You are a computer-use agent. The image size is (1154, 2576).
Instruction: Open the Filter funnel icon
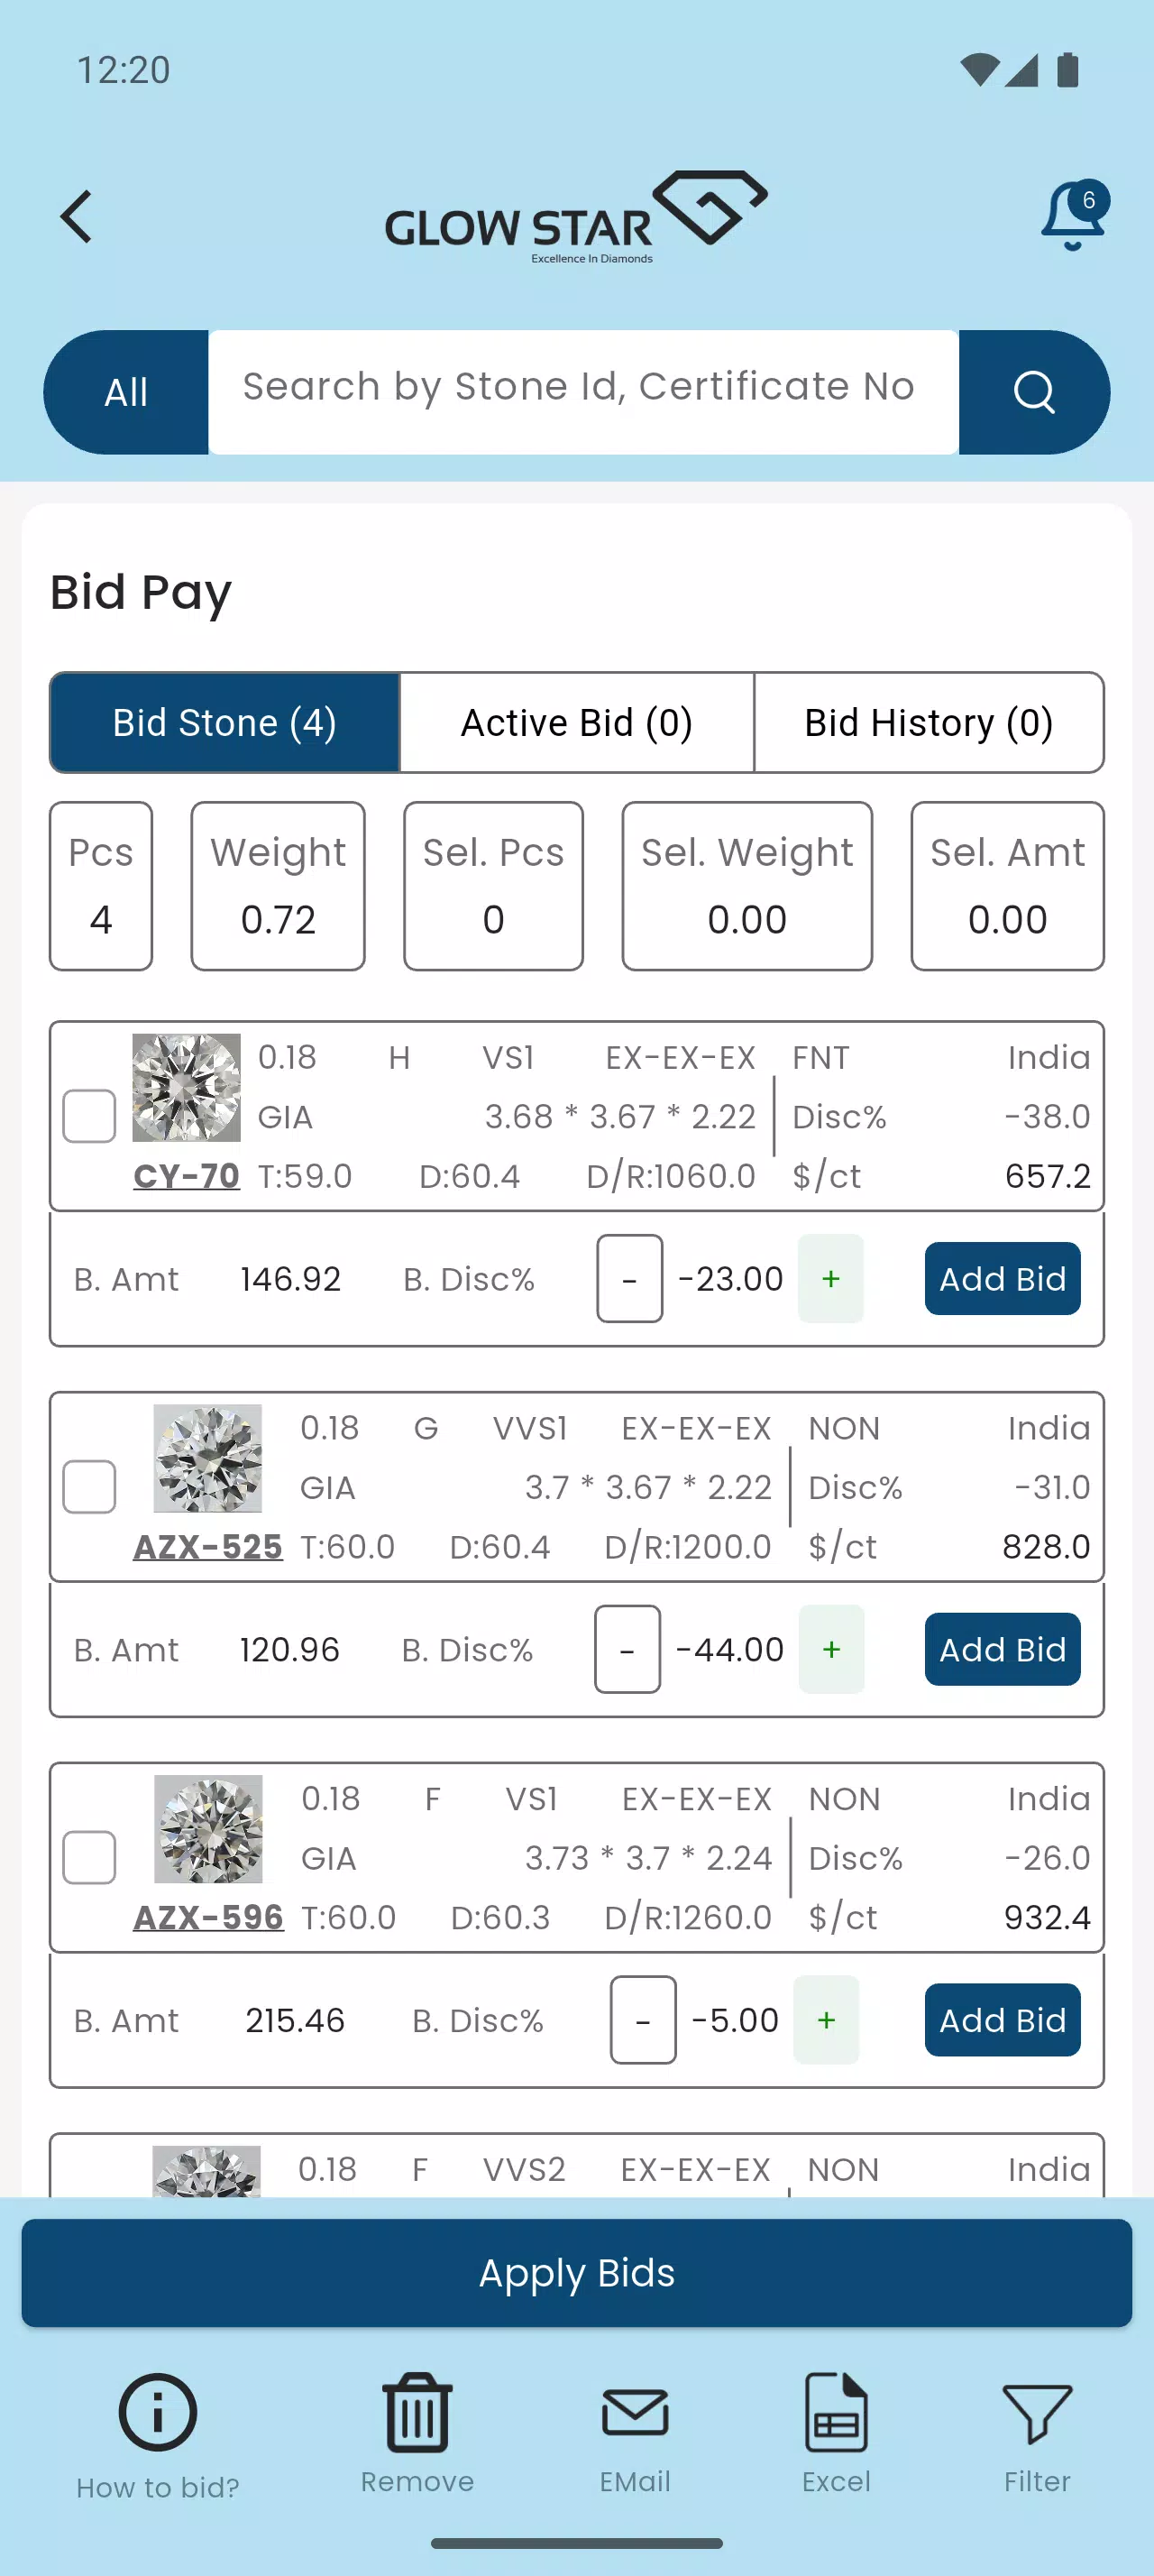(x=1036, y=2413)
